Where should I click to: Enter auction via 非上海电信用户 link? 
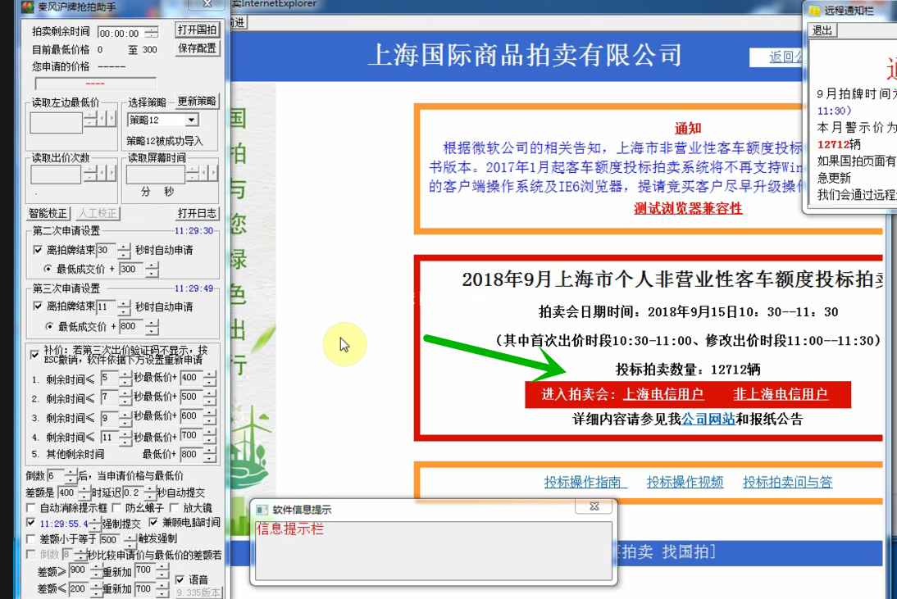[781, 394]
